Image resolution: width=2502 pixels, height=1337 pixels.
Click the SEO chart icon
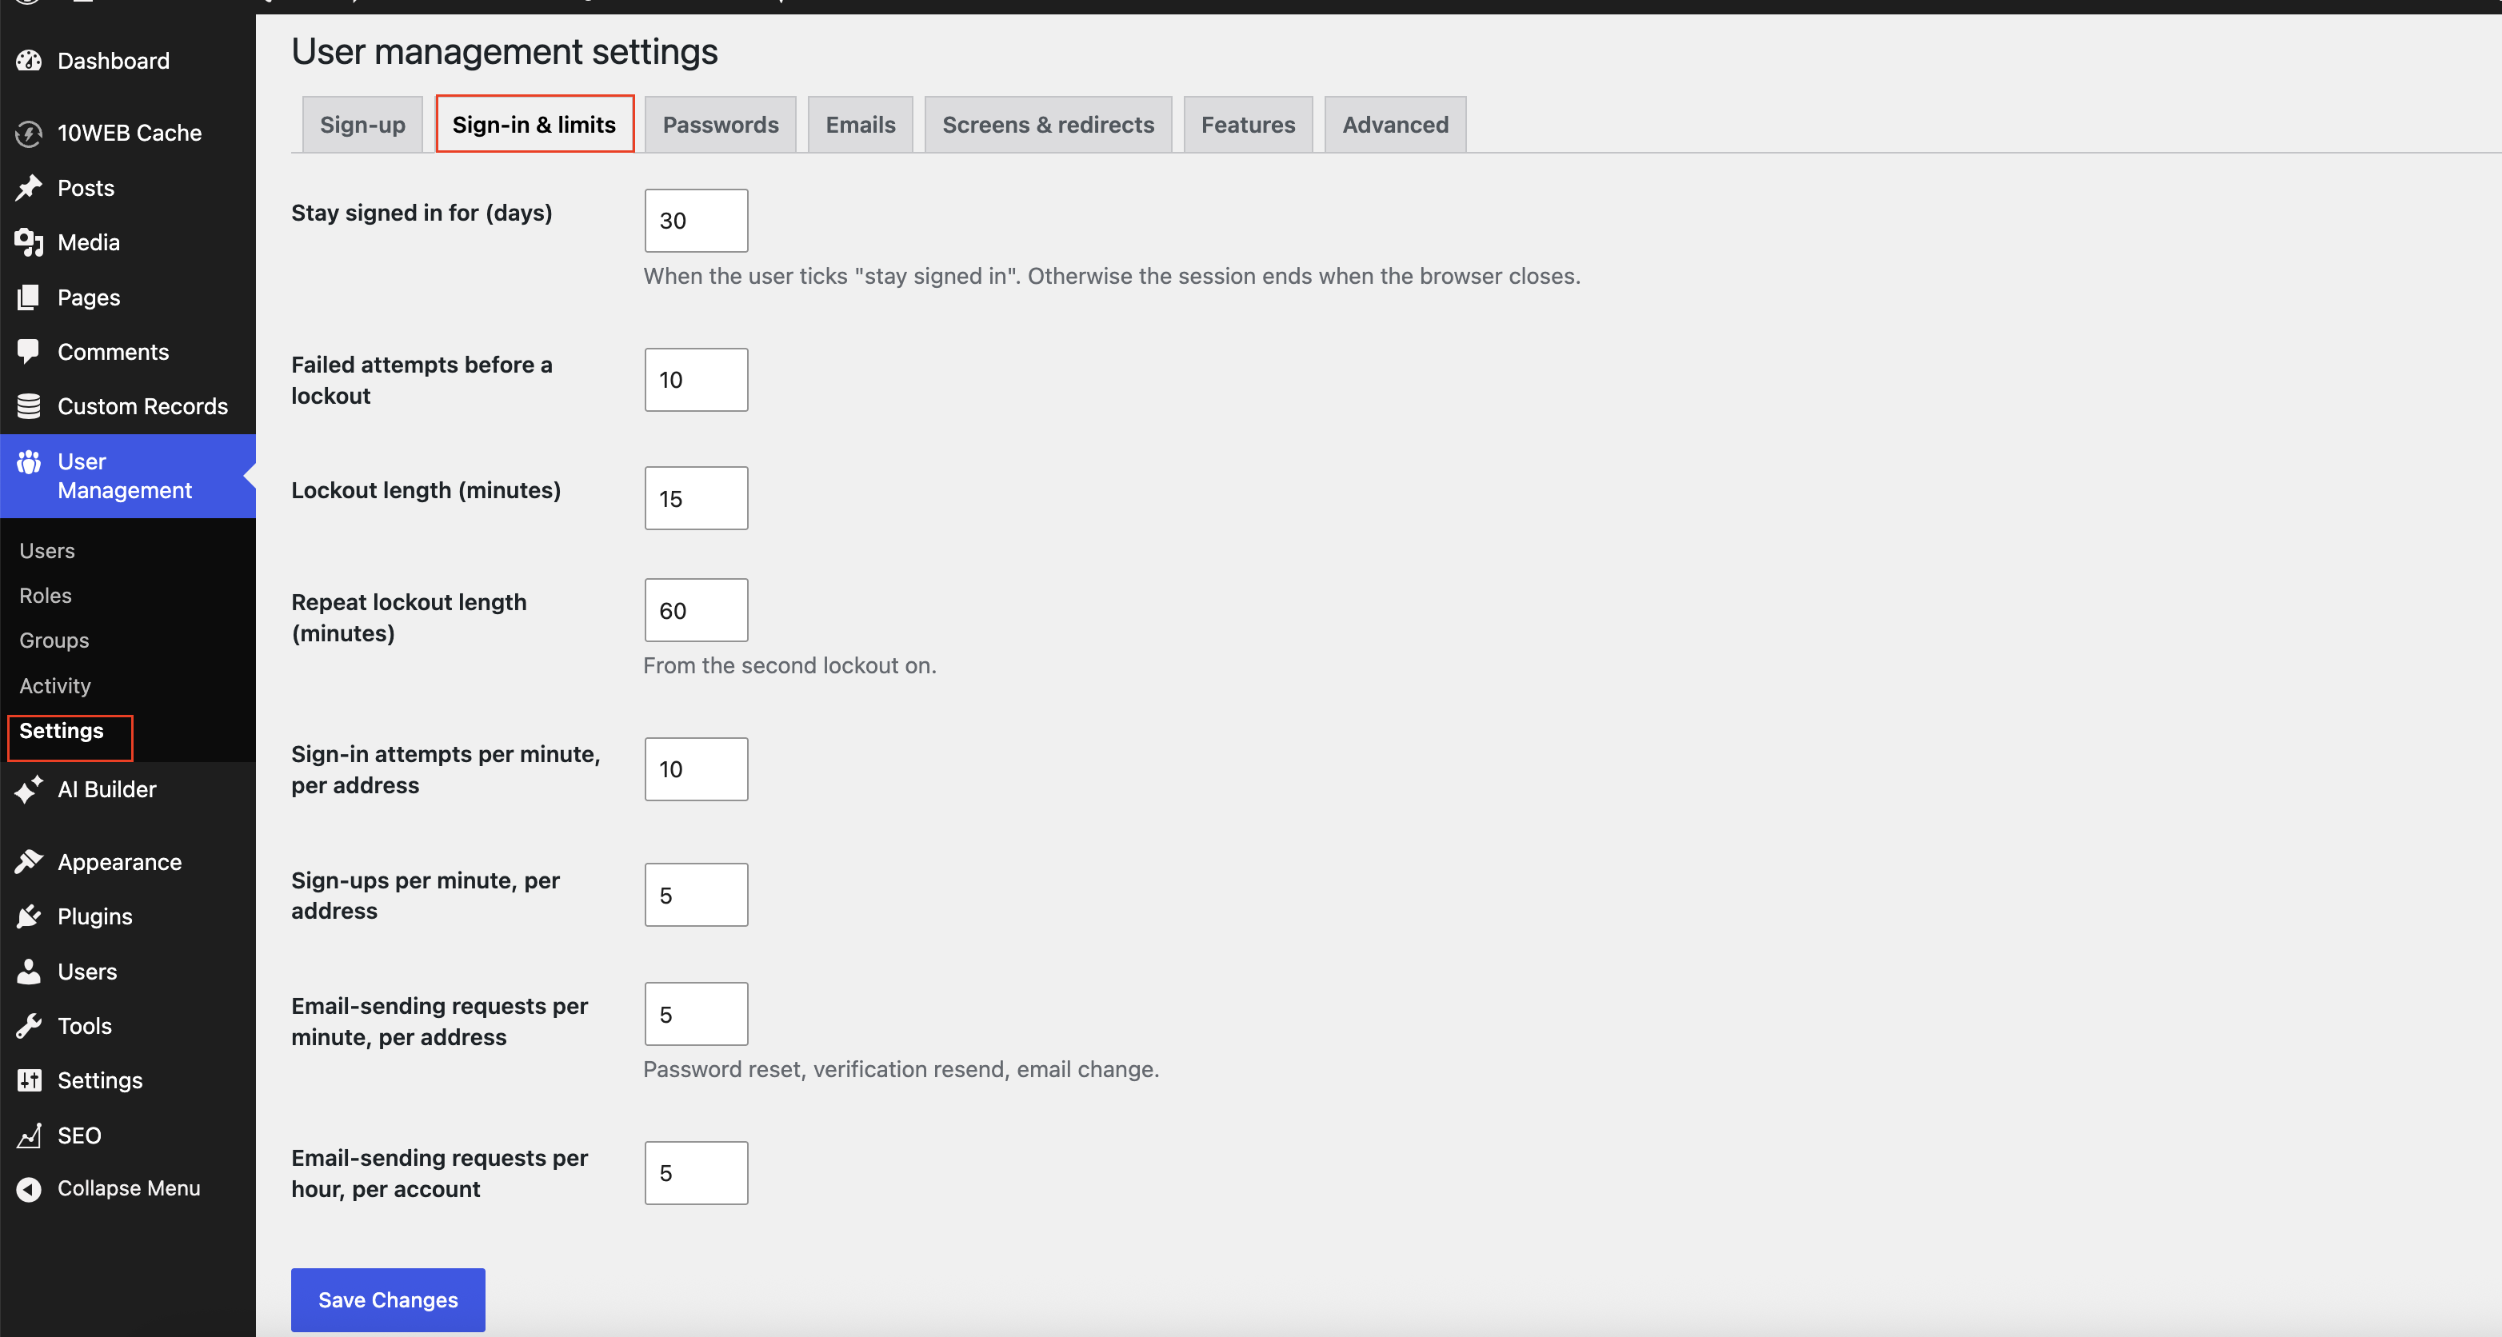pyautogui.click(x=29, y=1135)
